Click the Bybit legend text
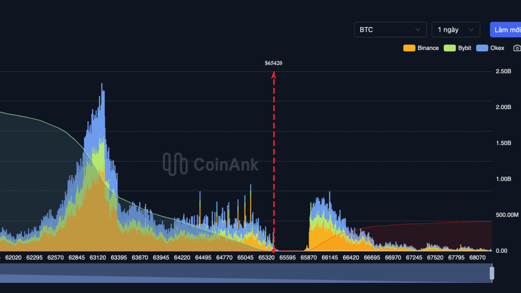This screenshot has width=521, height=293. coord(464,48)
